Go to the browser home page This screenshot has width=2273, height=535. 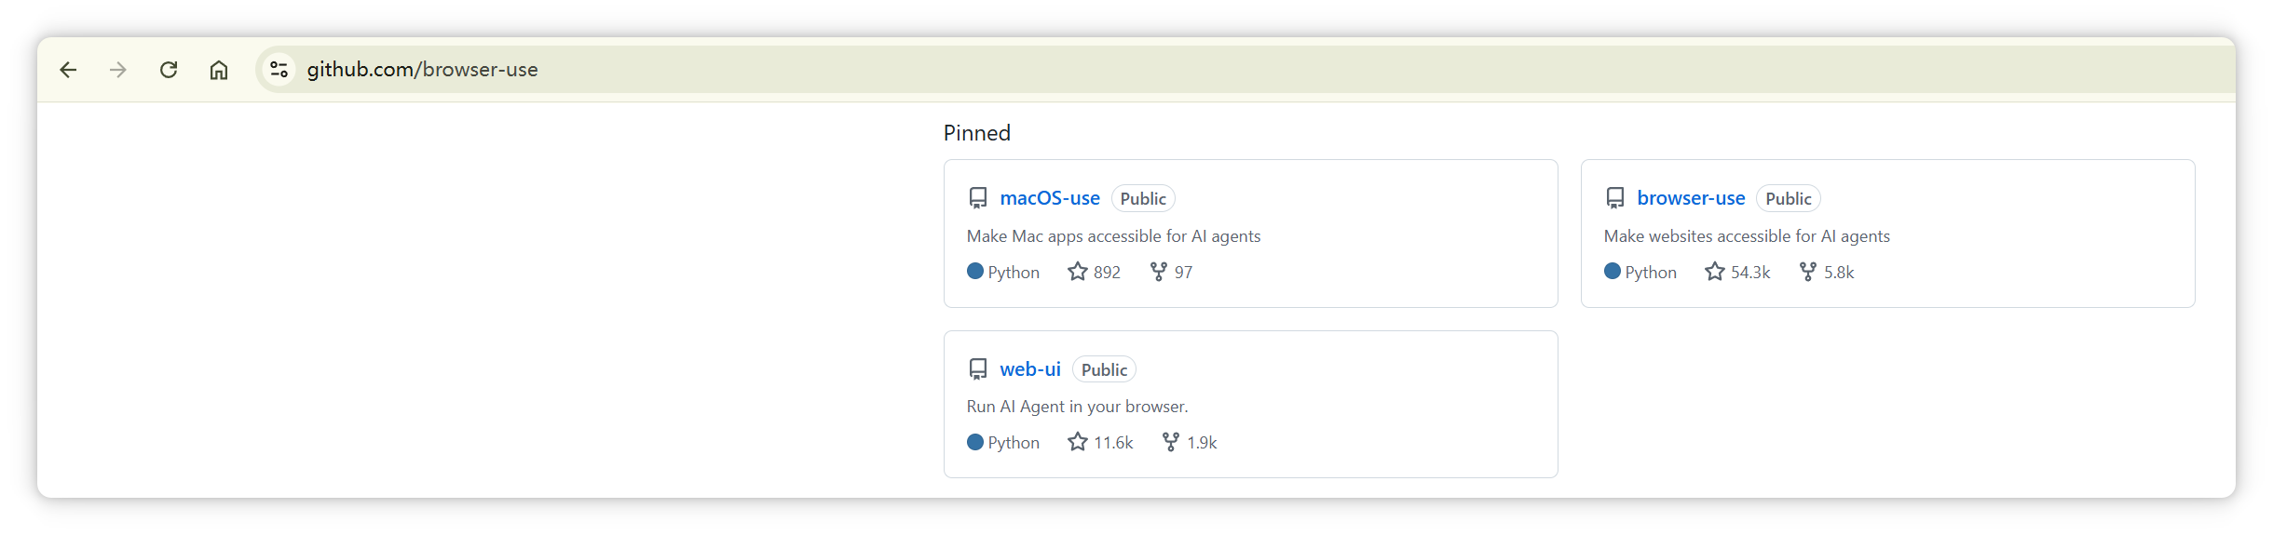219,70
